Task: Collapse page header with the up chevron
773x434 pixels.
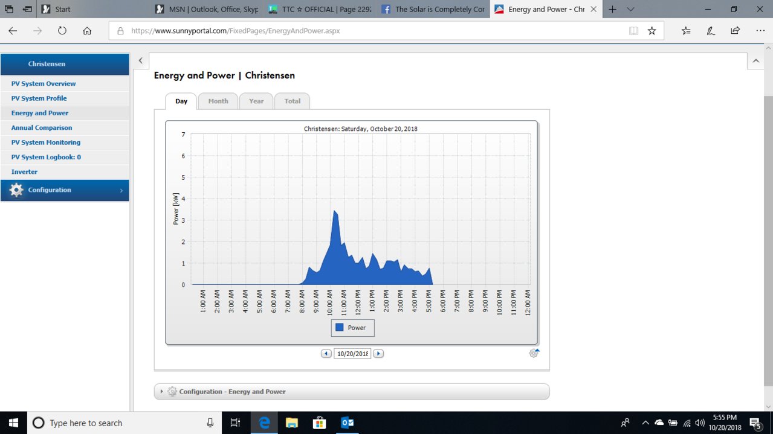Action: click(x=755, y=60)
